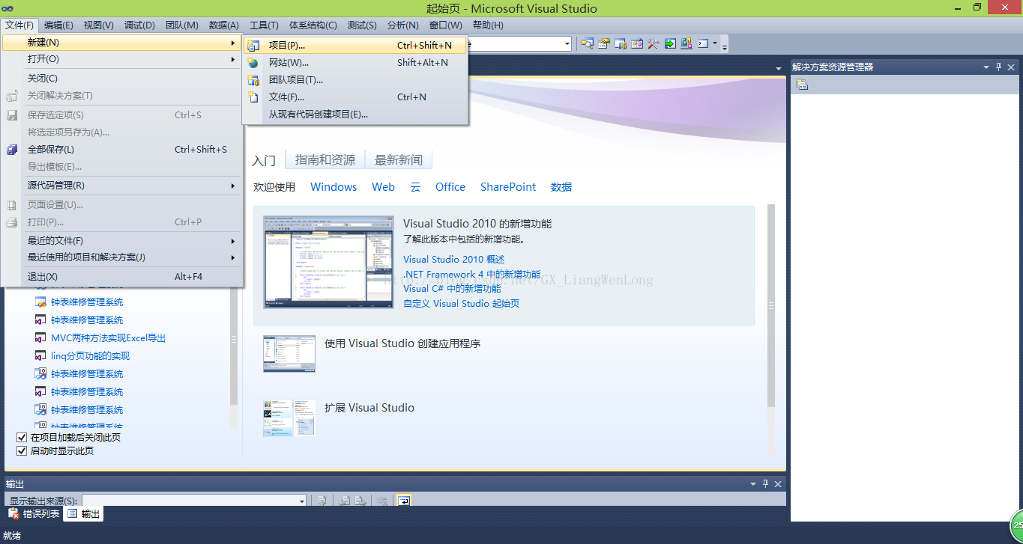Close the 输出 output panel
The width and height of the screenshot is (1023, 544).
pos(777,483)
